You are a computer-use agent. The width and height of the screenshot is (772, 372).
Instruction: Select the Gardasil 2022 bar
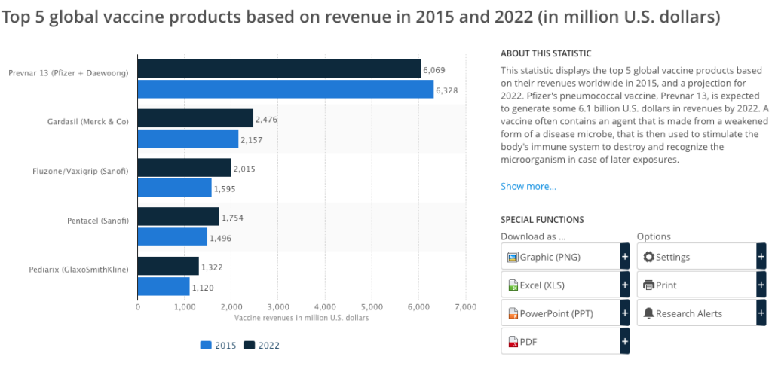coord(195,118)
